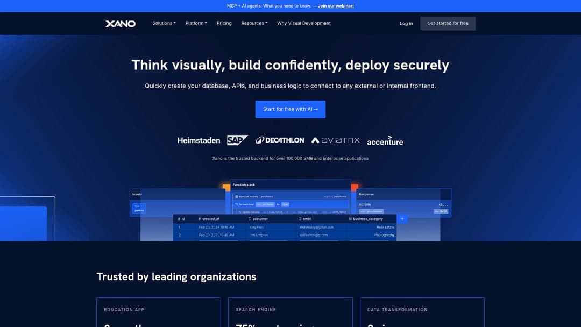Click the customer column header
This screenshot has height=327, width=581.
tap(258, 219)
